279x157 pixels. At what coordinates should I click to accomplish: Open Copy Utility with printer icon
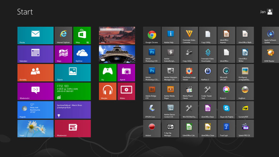(189, 54)
